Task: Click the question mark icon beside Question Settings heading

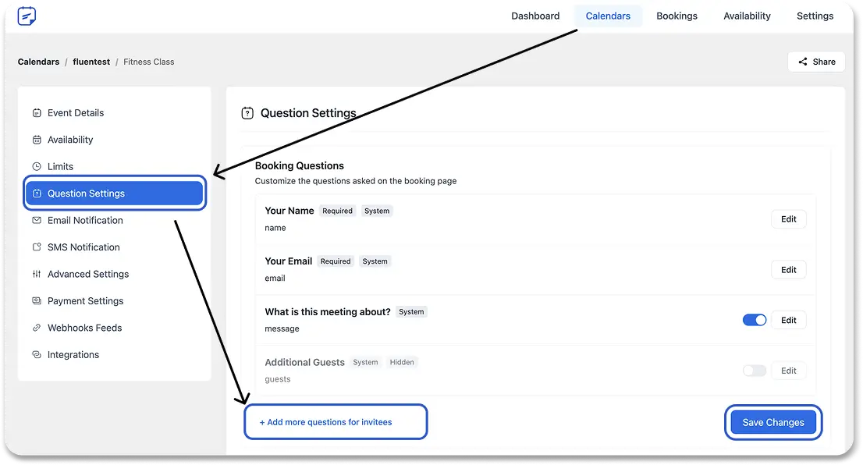Action: pos(247,113)
